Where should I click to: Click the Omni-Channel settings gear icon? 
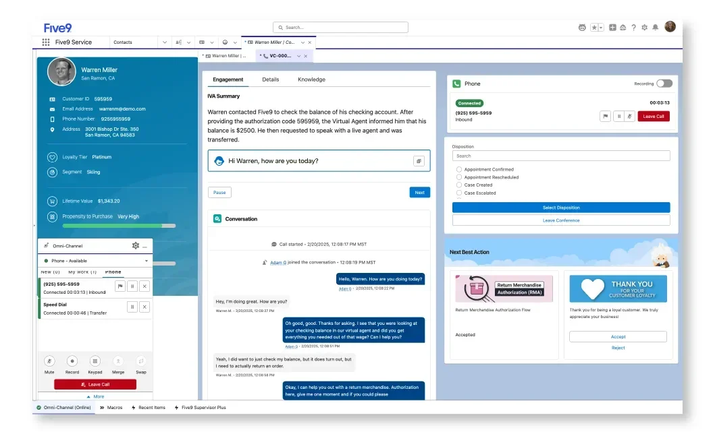point(136,246)
